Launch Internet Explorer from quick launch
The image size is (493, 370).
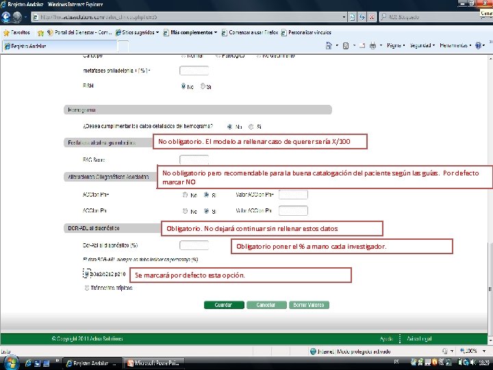(x=28, y=363)
